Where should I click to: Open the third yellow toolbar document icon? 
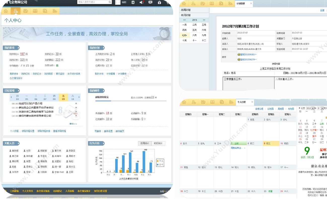click(x=25, y=11)
